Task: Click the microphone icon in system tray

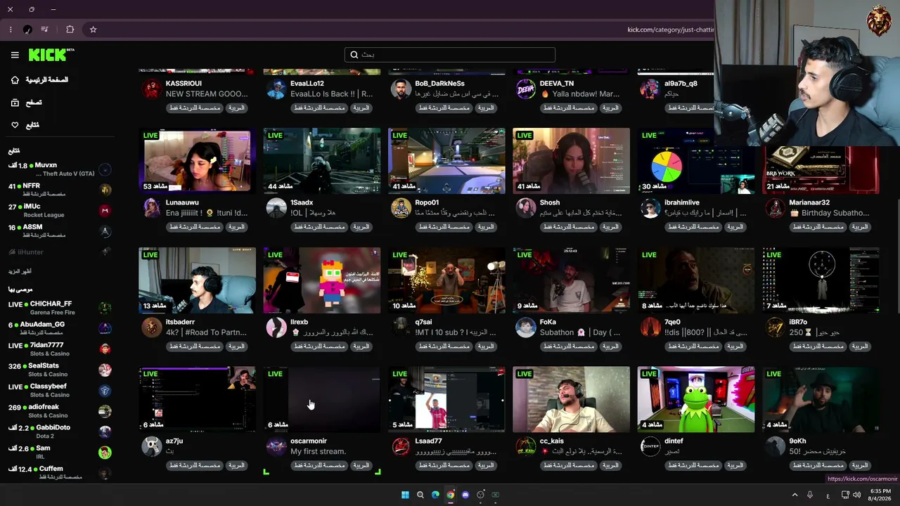Action: click(810, 495)
